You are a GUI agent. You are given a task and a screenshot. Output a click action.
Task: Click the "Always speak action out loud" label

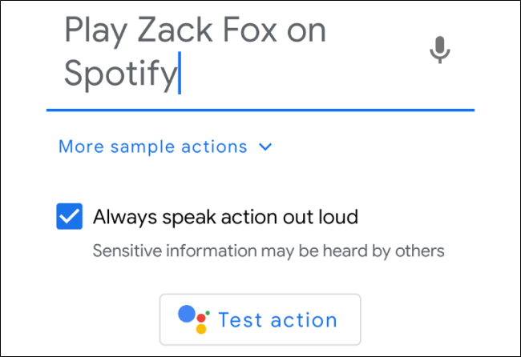tap(225, 216)
